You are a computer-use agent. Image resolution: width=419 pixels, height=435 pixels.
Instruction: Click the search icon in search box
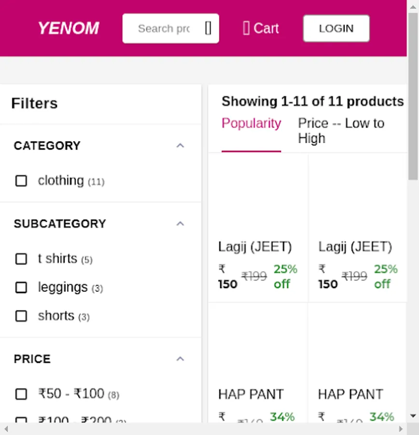coord(208,29)
